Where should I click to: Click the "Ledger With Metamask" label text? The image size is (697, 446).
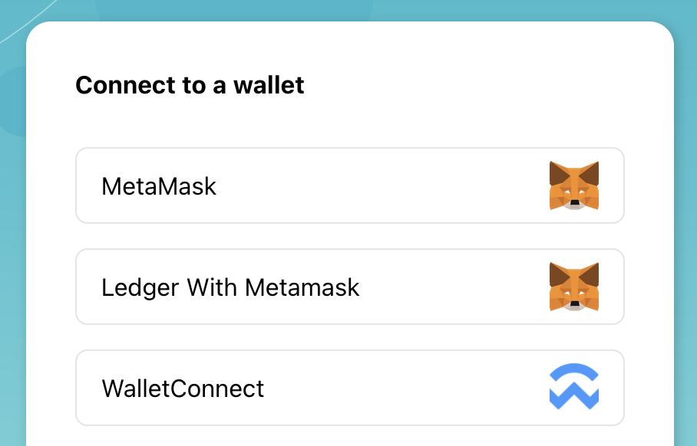pyautogui.click(x=230, y=287)
